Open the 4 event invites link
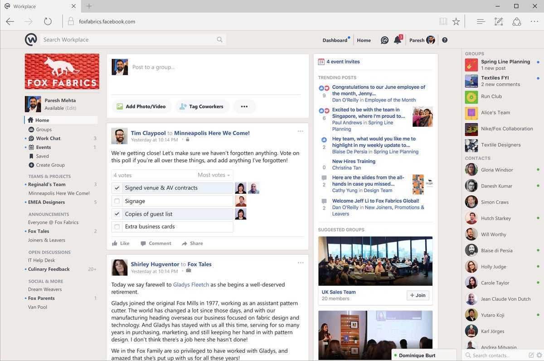 coord(343,62)
